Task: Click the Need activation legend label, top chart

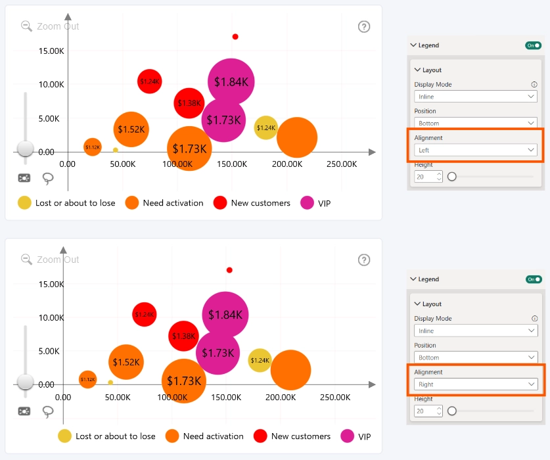Action: (173, 203)
